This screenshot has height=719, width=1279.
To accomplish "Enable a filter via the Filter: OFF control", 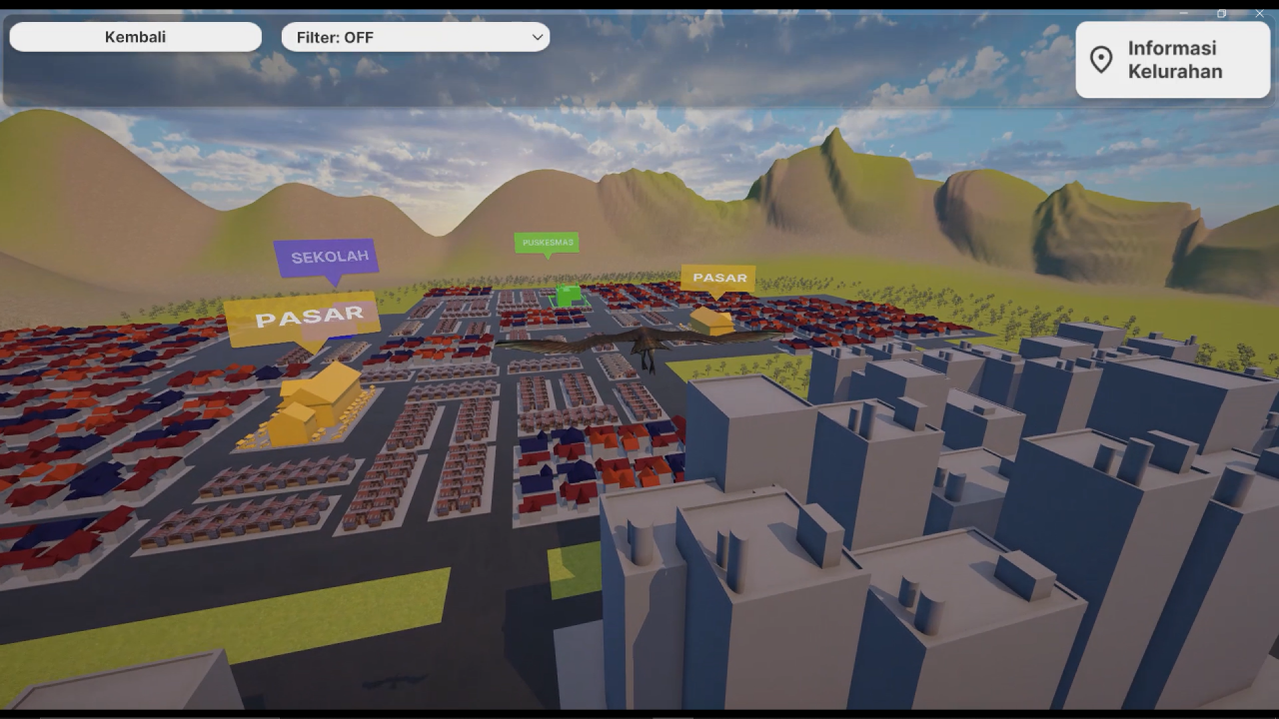I will coord(416,36).
